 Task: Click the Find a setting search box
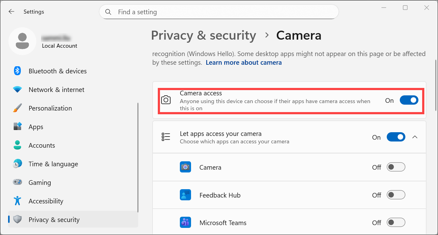[219, 12]
